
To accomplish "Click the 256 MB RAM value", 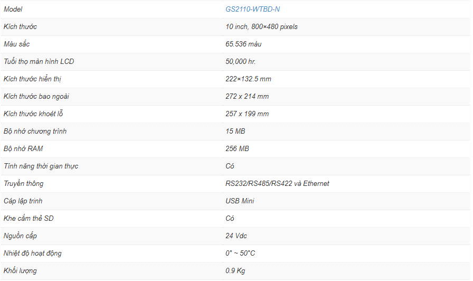I will 237,148.
